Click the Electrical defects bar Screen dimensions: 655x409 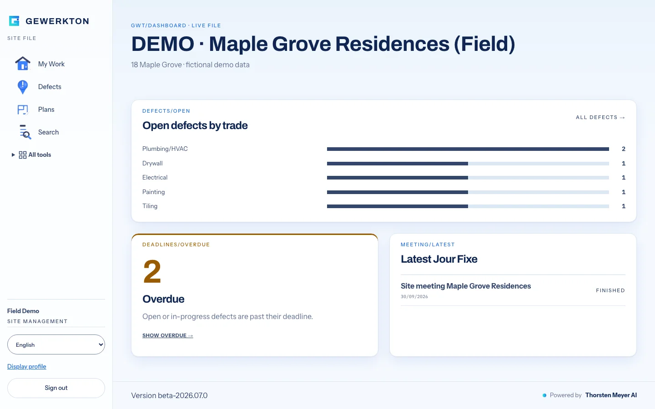468,178
